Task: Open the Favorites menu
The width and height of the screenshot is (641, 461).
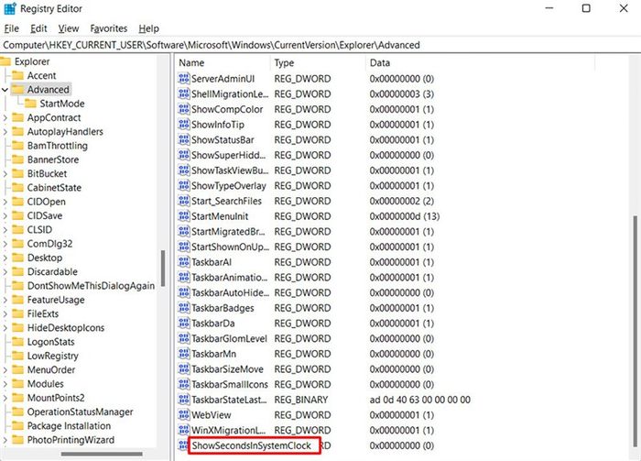Action: click(x=109, y=28)
